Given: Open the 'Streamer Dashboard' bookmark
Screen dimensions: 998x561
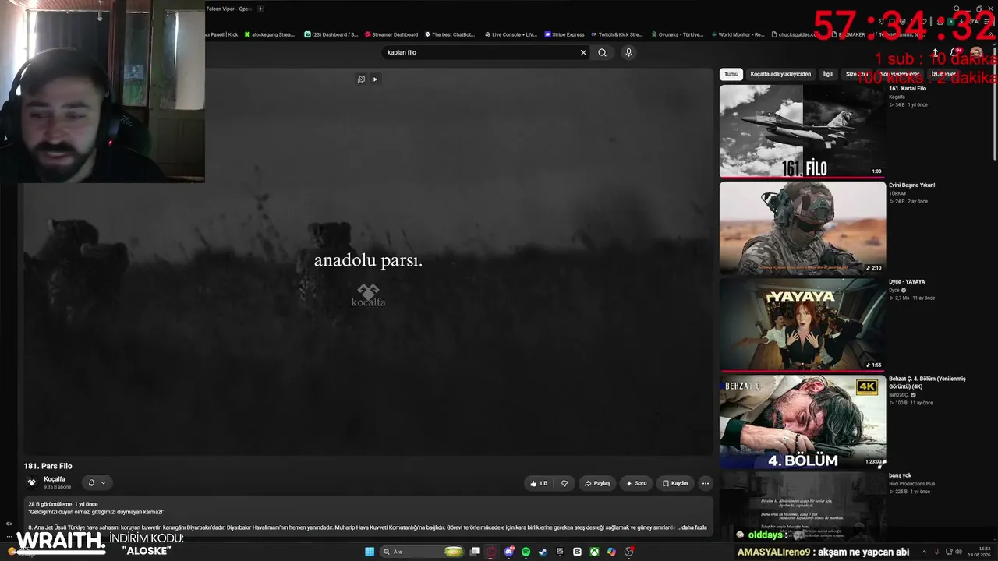Looking at the screenshot, I should pos(391,34).
